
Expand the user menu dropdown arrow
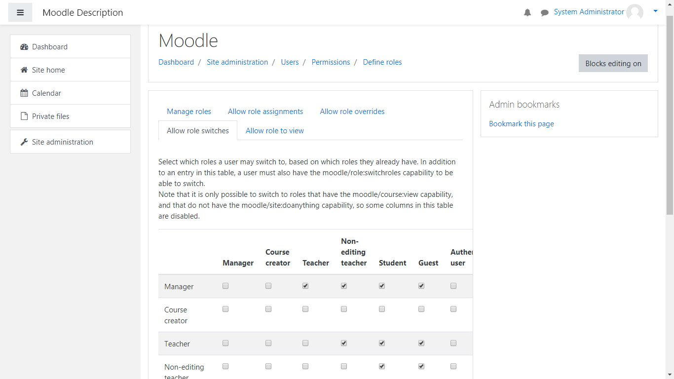[x=655, y=11]
